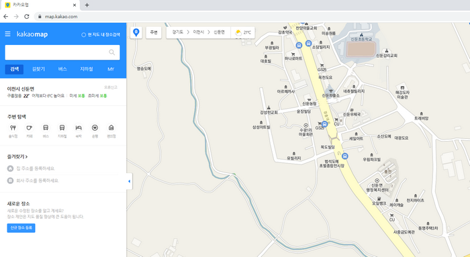Select 신둔초등학교 on the map
470x257 pixels.
click(361, 38)
